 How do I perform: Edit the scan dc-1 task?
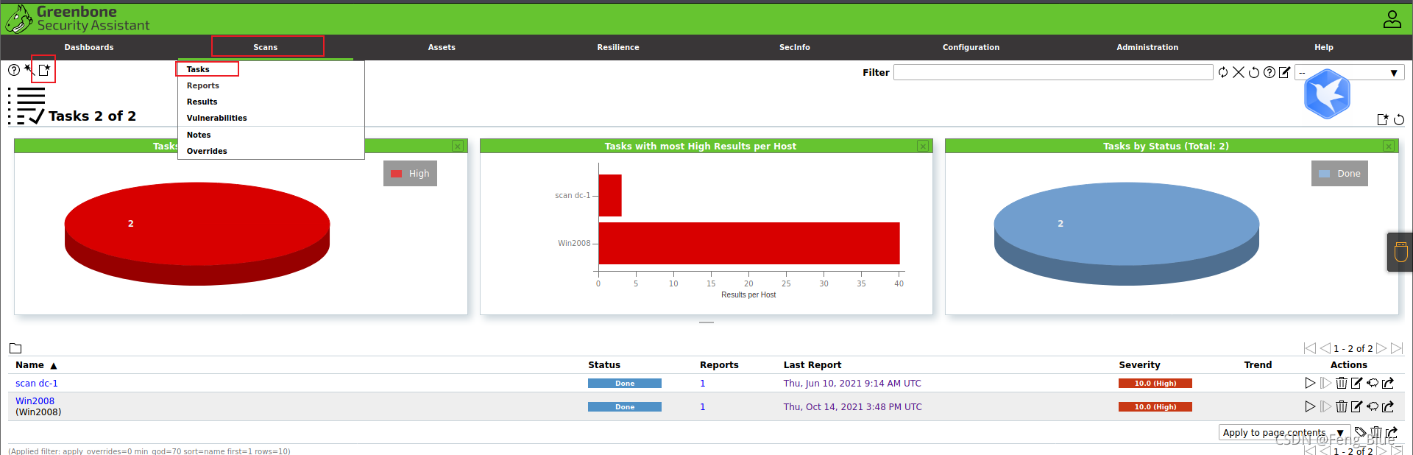click(1356, 383)
